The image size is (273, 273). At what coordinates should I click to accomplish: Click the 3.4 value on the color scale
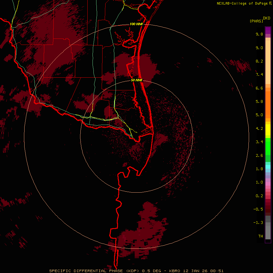tap(259, 142)
